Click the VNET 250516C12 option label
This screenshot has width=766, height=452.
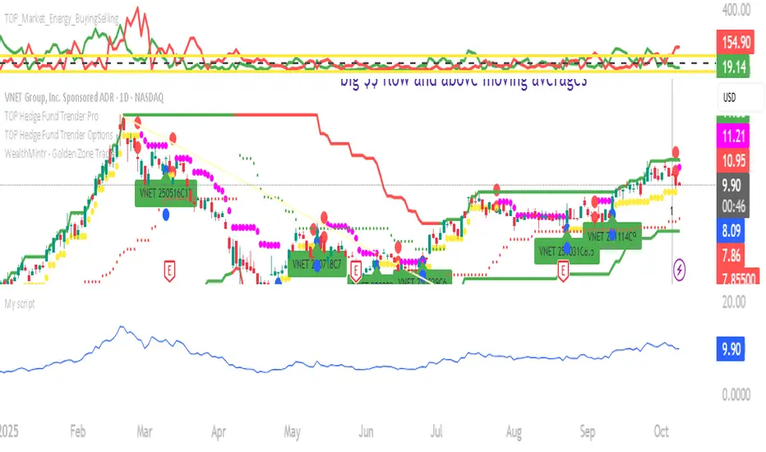[165, 193]
